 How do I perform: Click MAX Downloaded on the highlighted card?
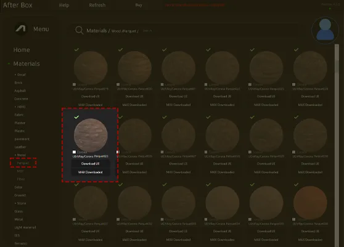91,172
